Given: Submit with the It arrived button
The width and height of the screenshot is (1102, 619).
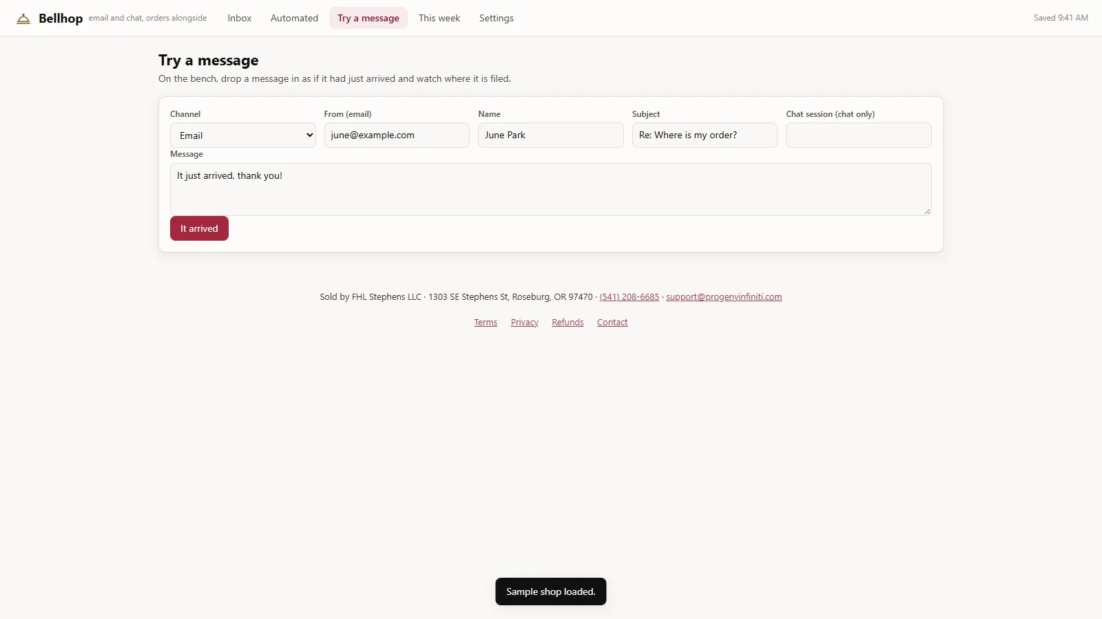Looking at the screenshot, I should 199,228.
